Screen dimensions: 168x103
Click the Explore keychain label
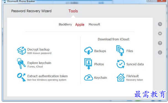[39, 63]
